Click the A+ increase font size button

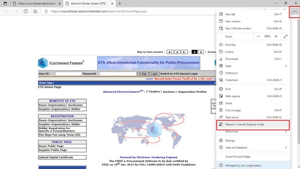(170, 52)
